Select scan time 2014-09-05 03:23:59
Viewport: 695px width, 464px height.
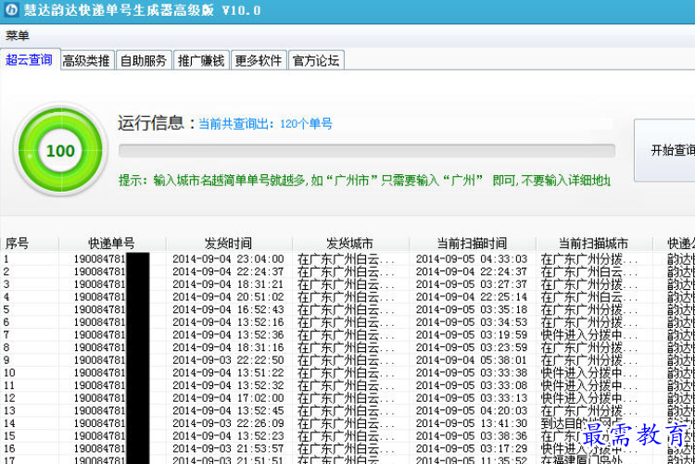[x=472, y=347]
